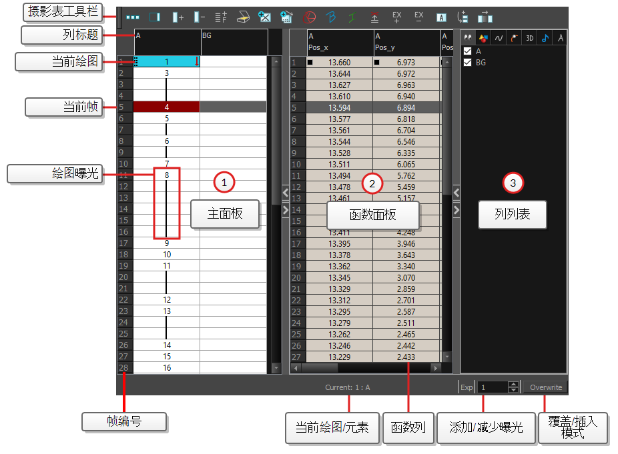Open the function curve columns filter

(x=499, y=37)
